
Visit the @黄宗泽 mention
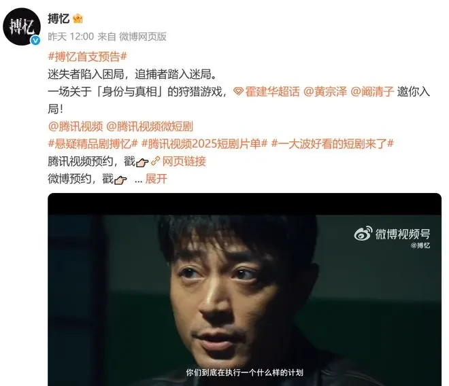point(325,92)
